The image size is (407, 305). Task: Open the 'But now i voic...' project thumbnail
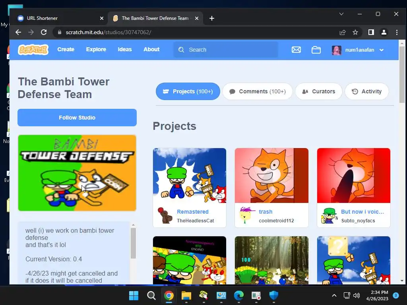pos(353,175)
